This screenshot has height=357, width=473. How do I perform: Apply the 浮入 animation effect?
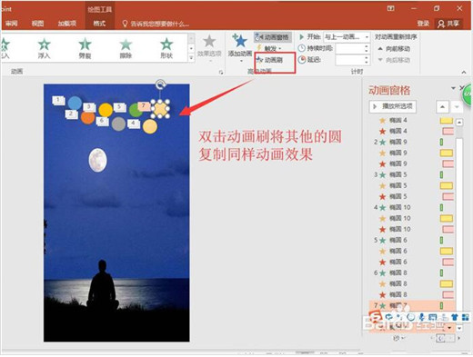(44, 48)
